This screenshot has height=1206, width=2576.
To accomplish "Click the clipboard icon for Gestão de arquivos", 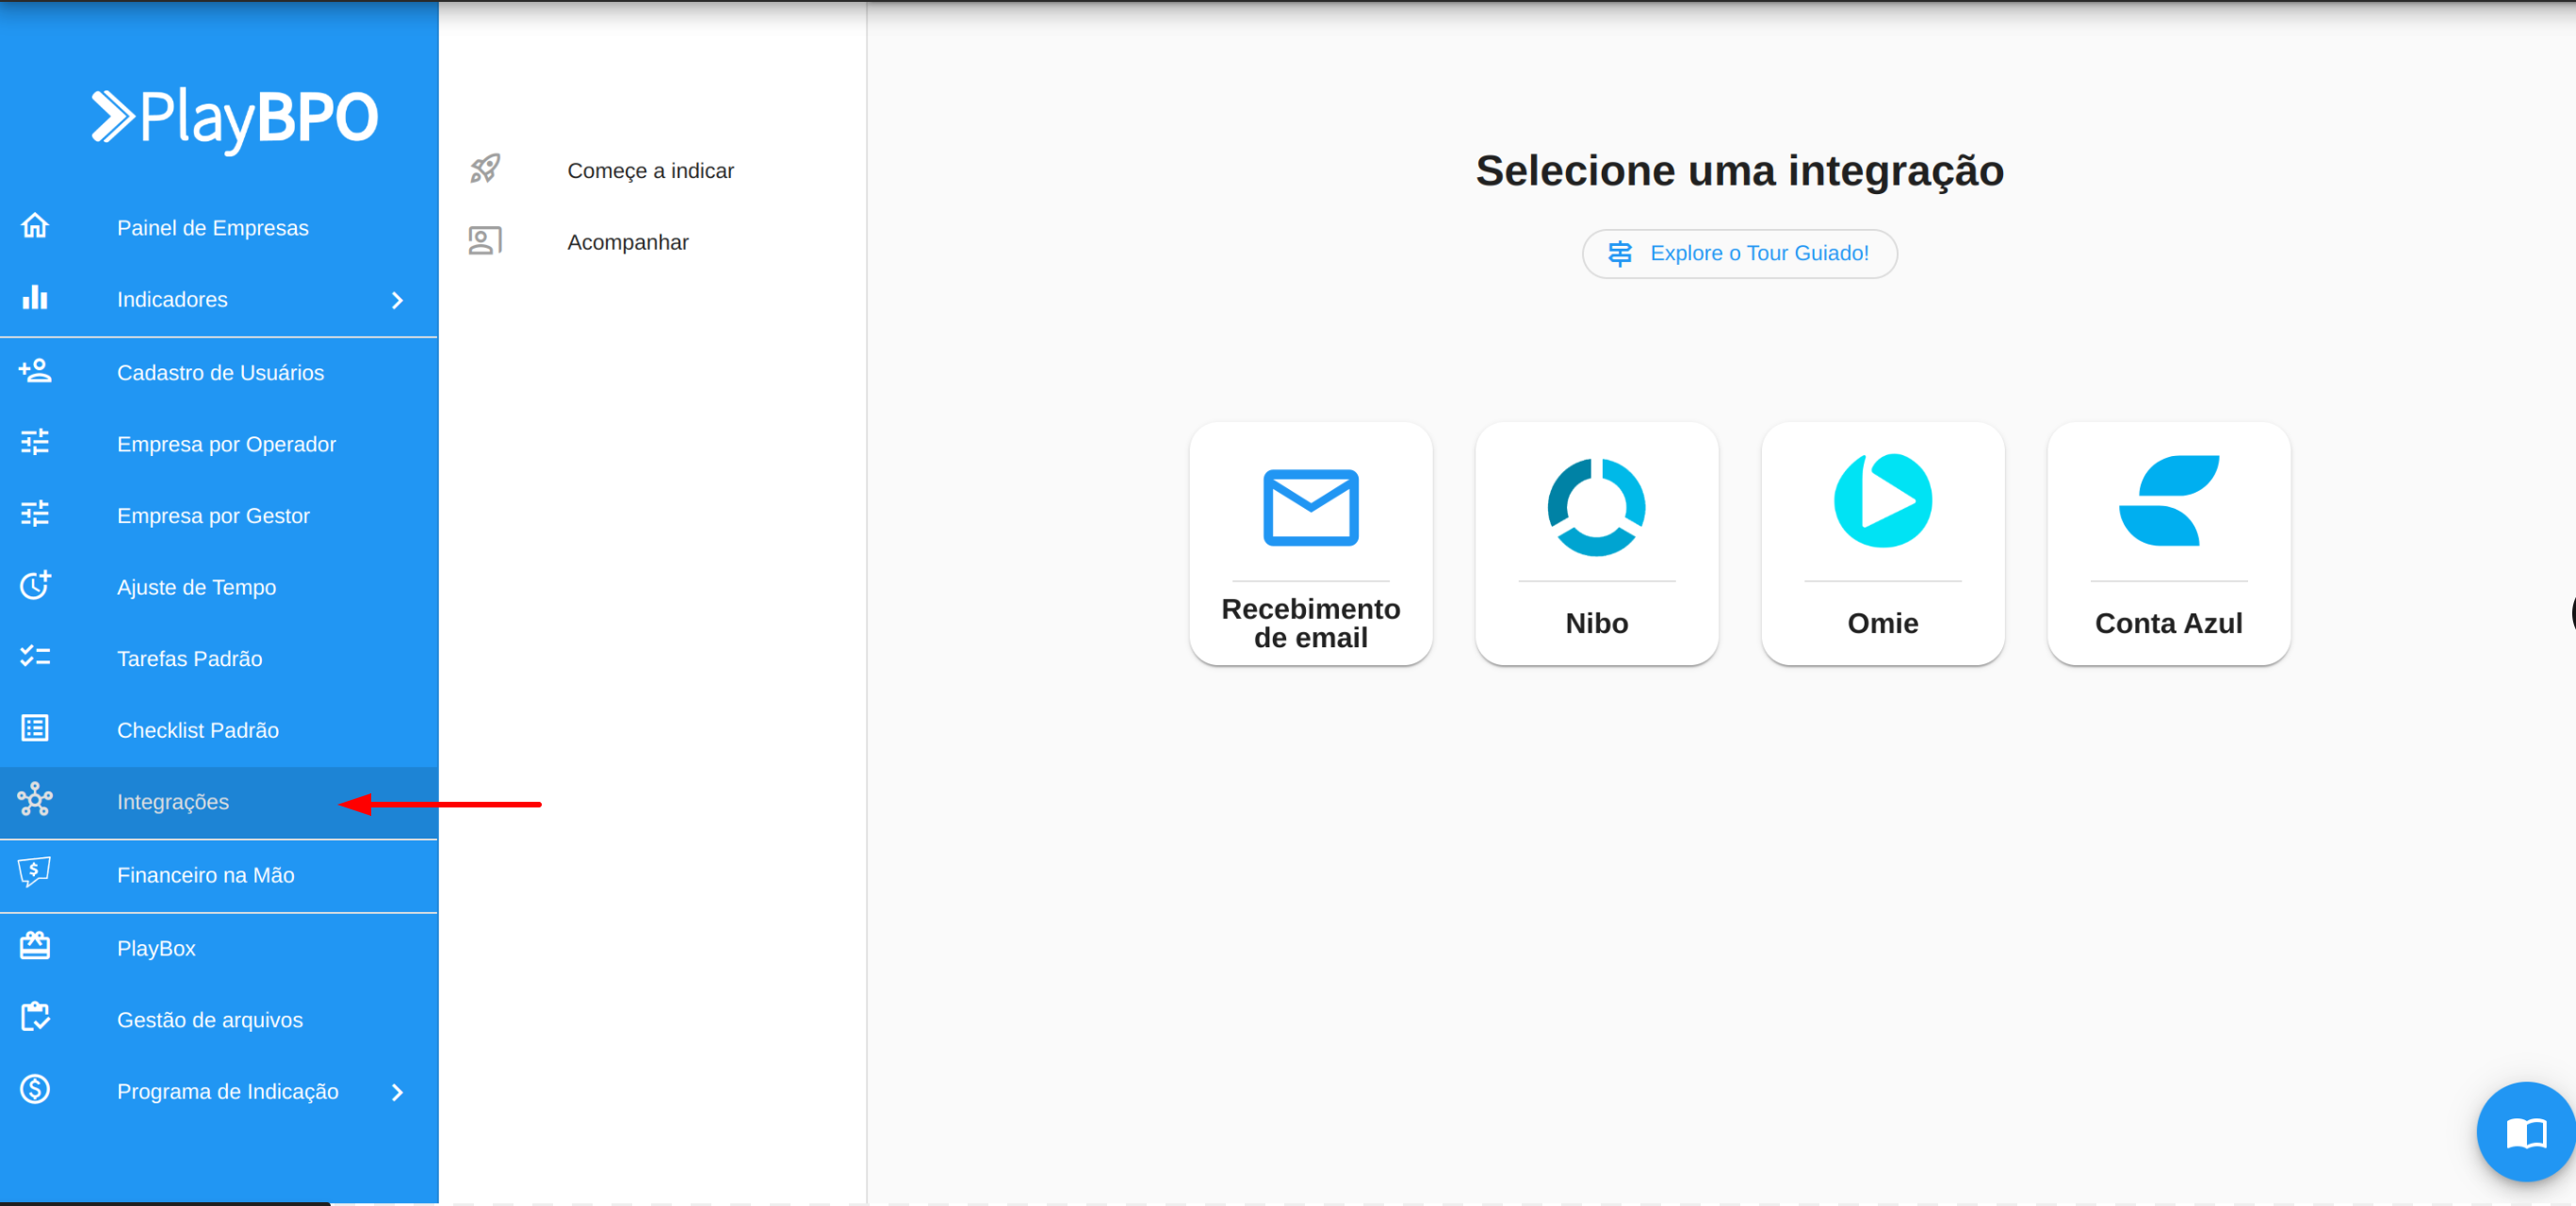I will click(35, 1018).
